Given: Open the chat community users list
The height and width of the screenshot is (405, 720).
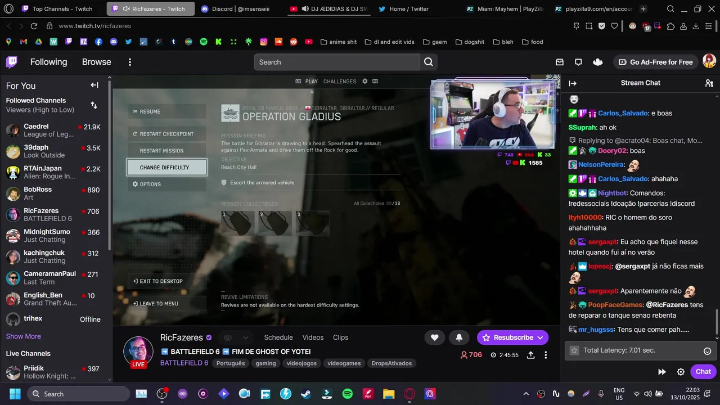Looking at the screenshot, I should (709, 83).
